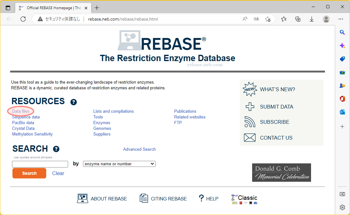Open Sequence data resource
This screenshot has width=350, height=215.
(x=26, y=117)
